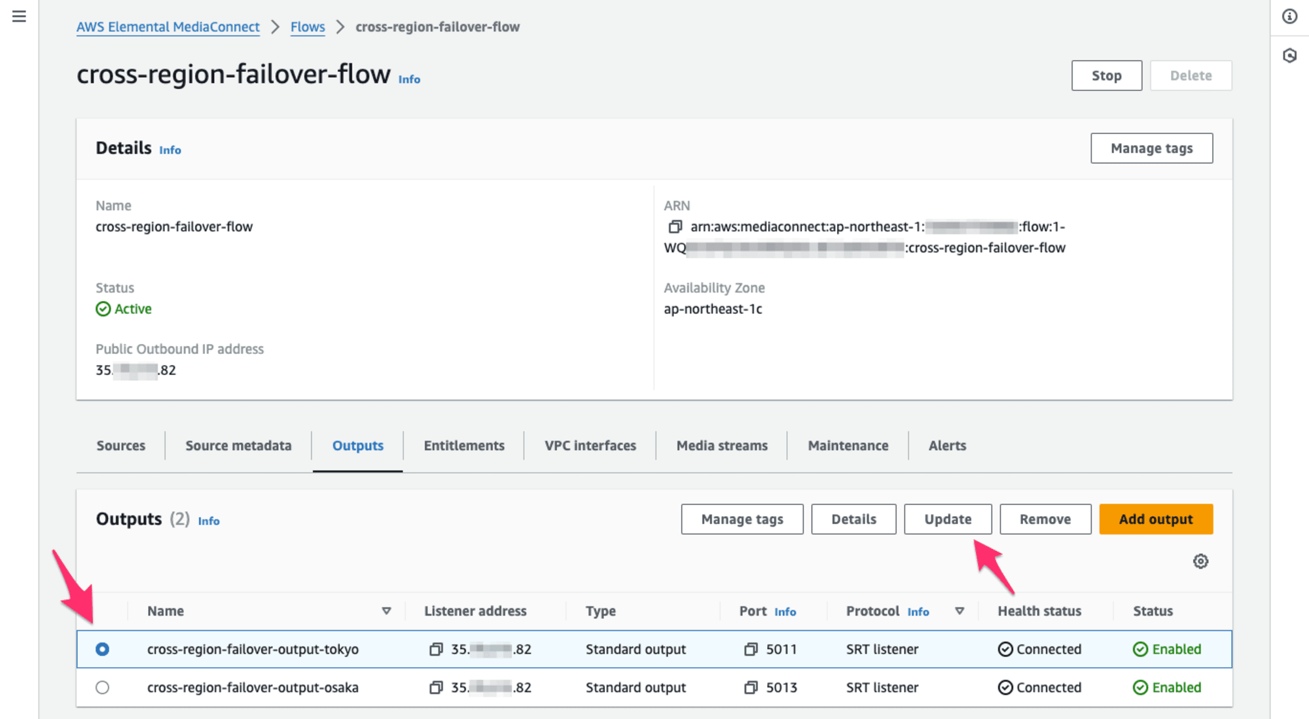Click the SRT listener cell in the osaka row
Screen dimensions: 1309x719
tap(882, 688)
